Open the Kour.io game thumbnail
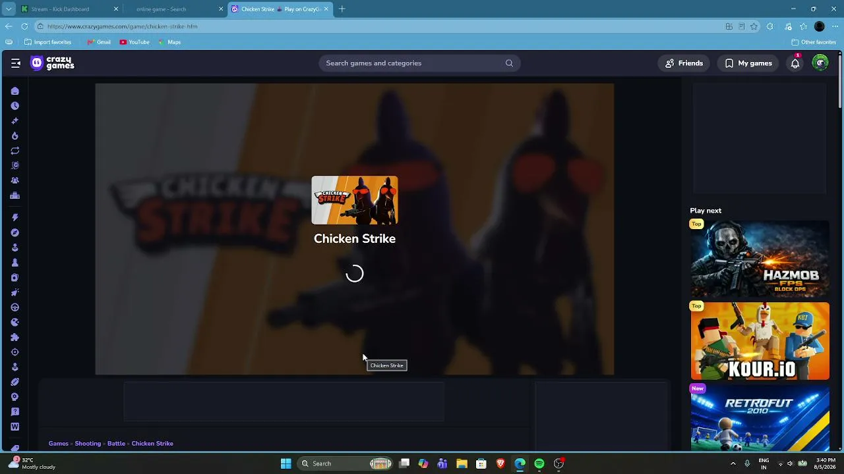Viewport: 844px width, 474px height. coord(760,341)
